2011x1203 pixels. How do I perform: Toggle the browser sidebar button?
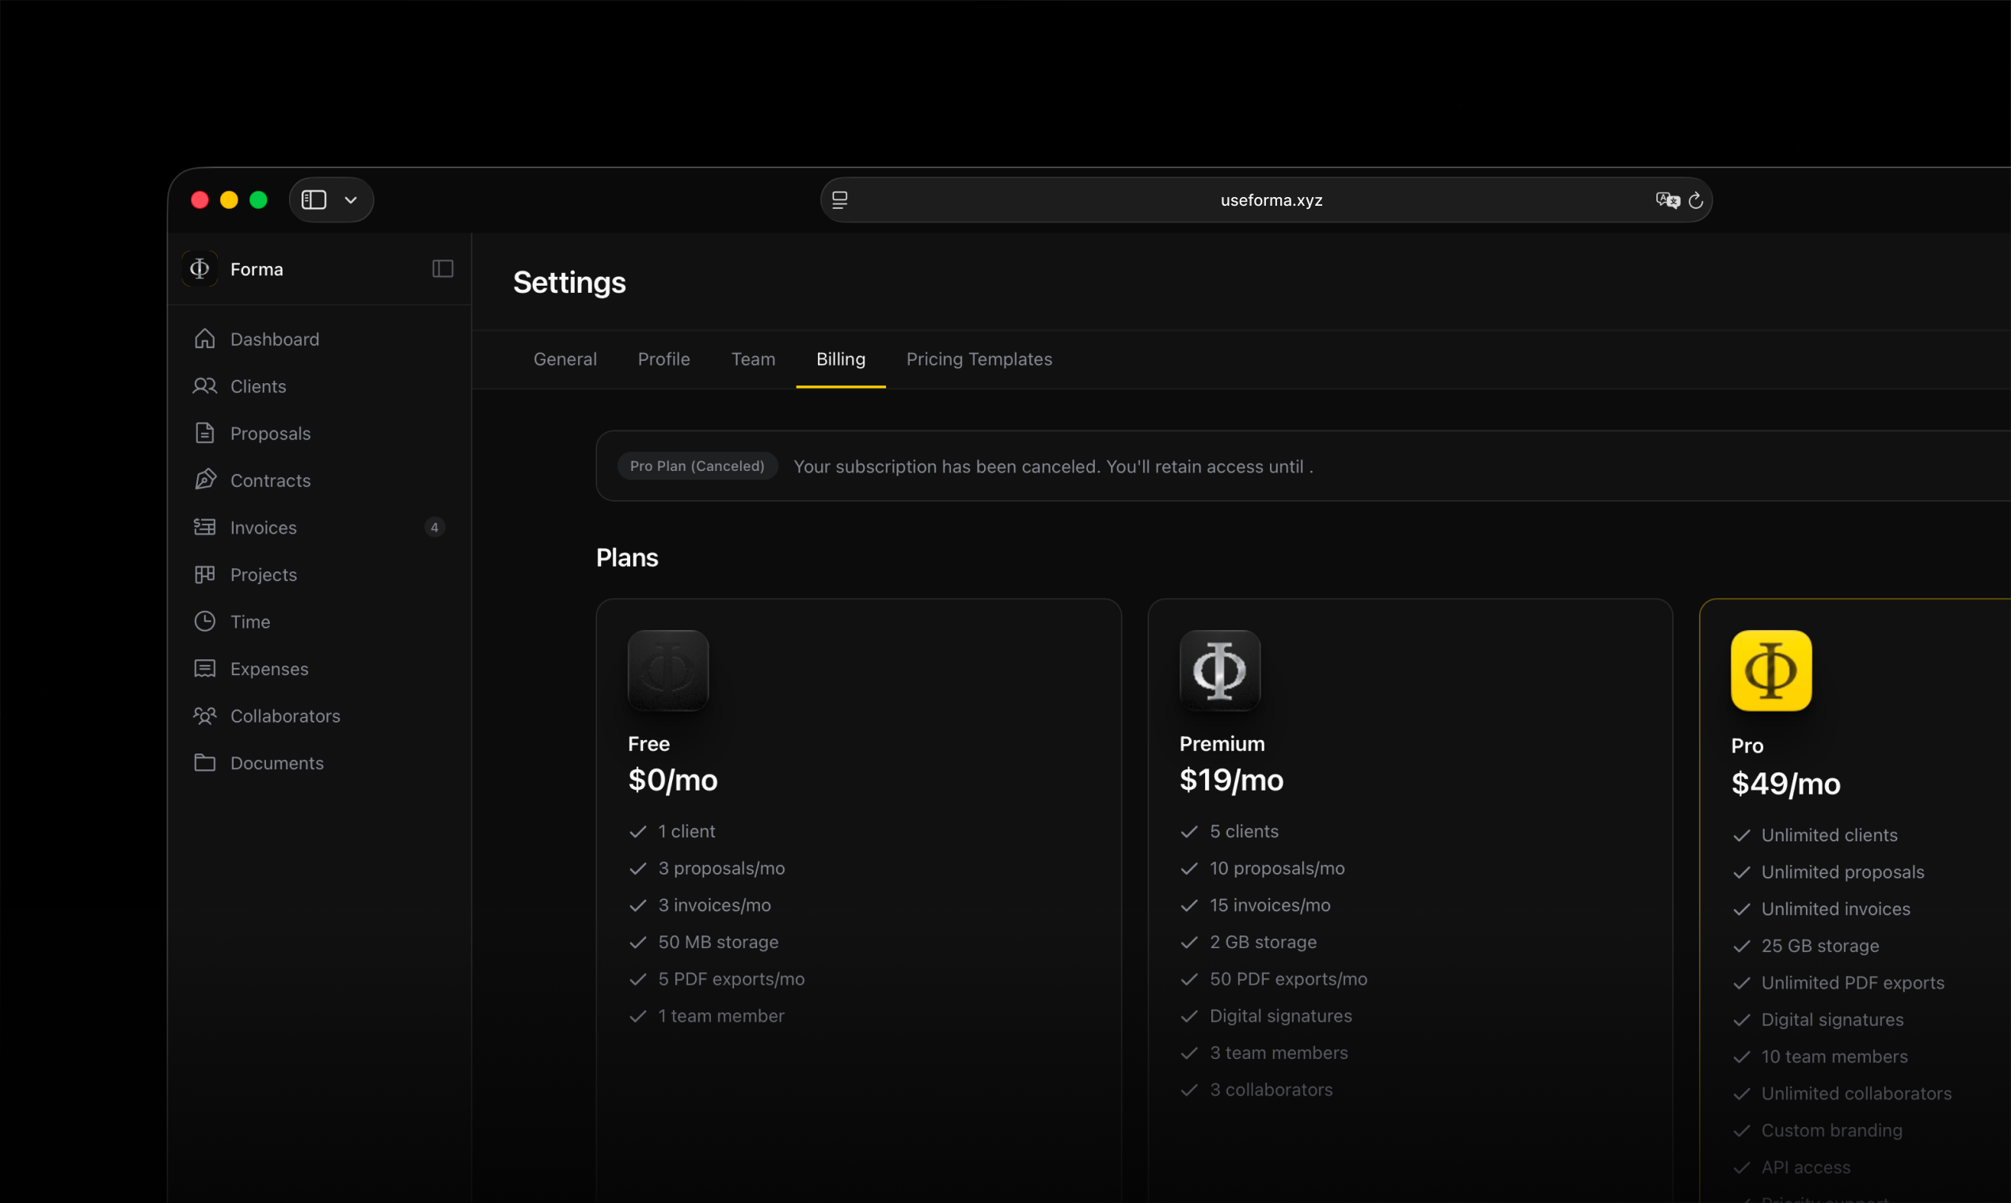click(314, 199)
